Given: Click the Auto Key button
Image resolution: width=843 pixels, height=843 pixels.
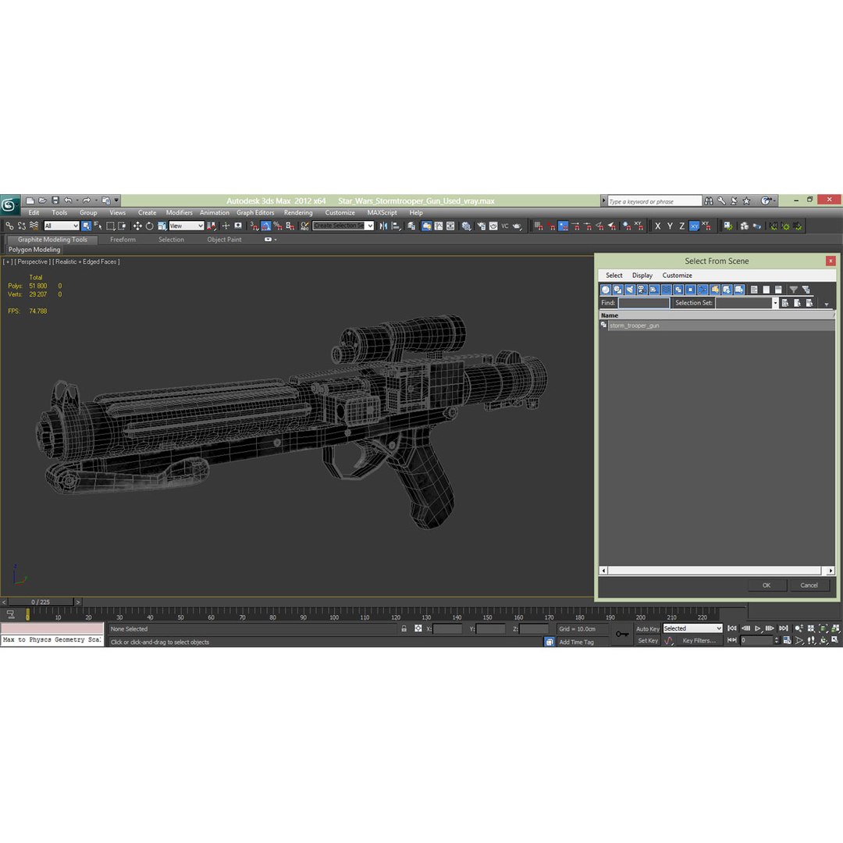Looking at the screenshot, I should (x=647, y=628).
